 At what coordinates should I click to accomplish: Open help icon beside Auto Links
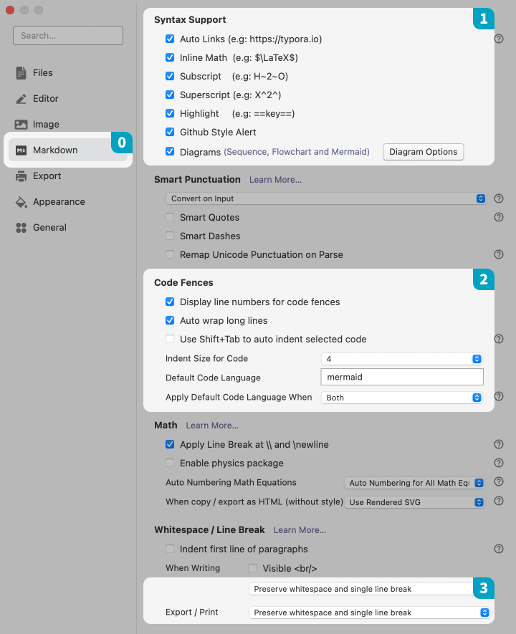click(499, 39)
